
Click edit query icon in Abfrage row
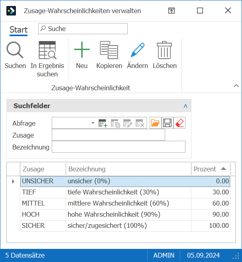click(128, 123)
